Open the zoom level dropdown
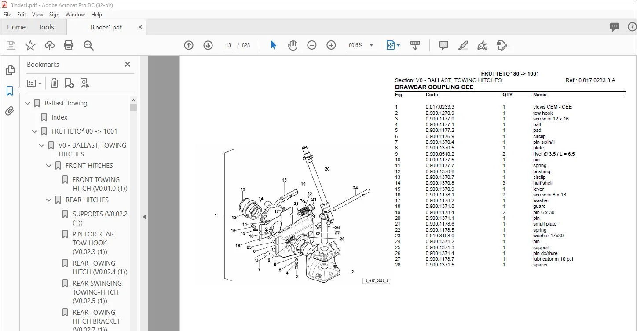Viewport: 637px width, 331px height. (x=372, y=45)
